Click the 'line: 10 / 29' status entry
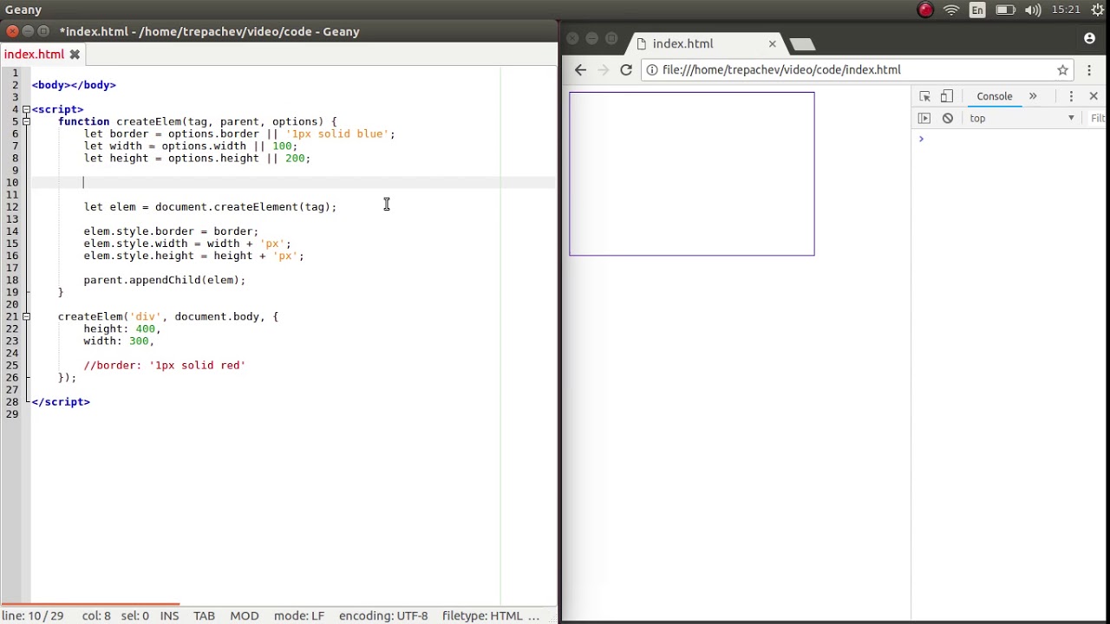 (32, 615)
